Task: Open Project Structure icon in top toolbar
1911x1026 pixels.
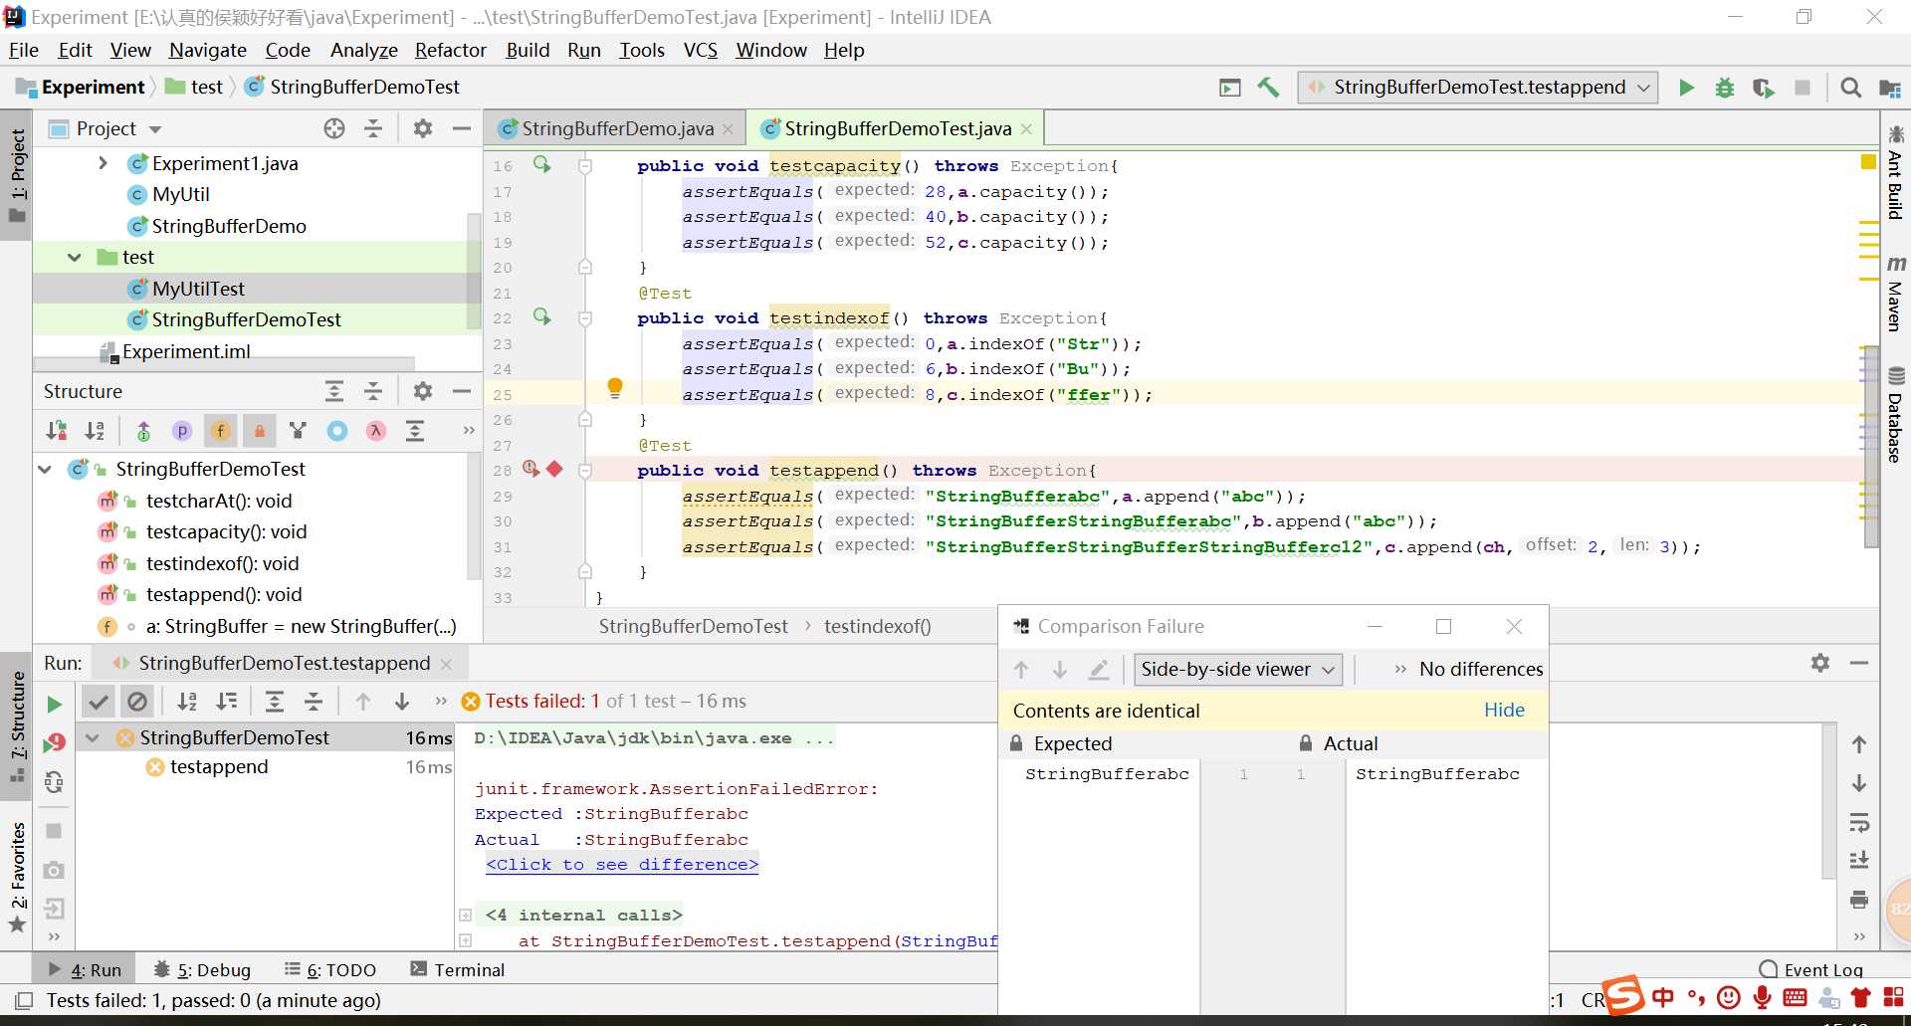Action: (1889, 88)
